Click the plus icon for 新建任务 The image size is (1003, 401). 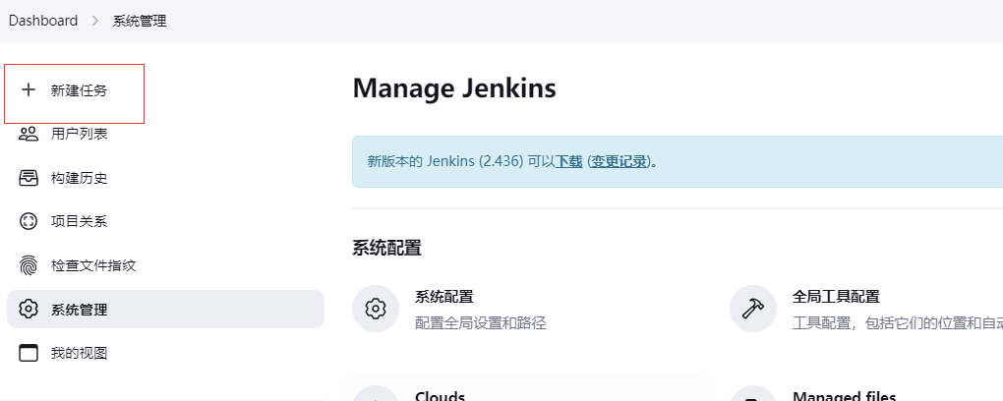[29, 90]
